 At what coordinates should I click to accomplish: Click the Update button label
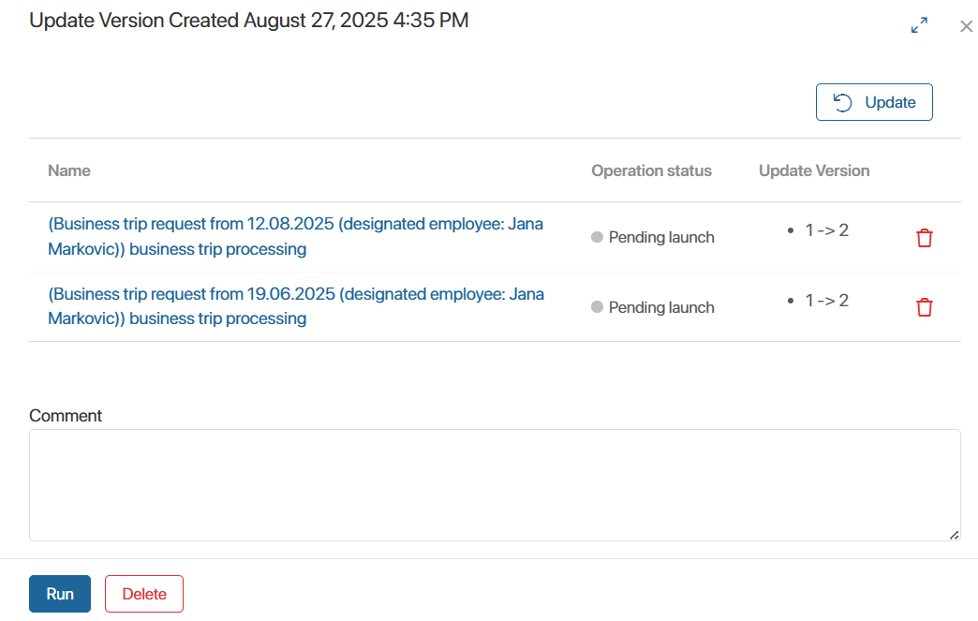click(x=890, y=102)
